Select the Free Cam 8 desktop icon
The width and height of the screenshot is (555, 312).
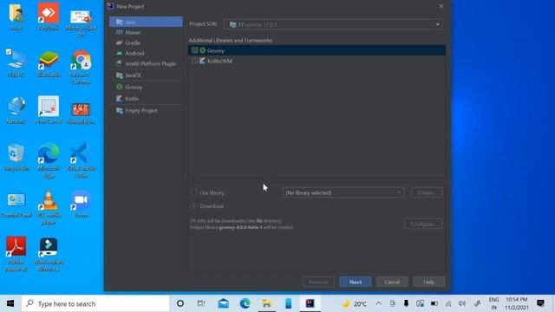(49, 110)
